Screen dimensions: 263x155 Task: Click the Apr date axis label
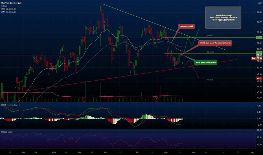point(137,153)
